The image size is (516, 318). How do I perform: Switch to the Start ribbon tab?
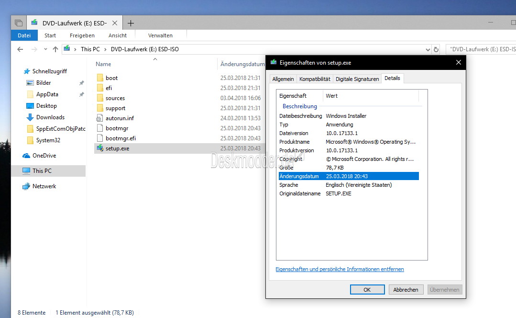click(x=50, y=35)
